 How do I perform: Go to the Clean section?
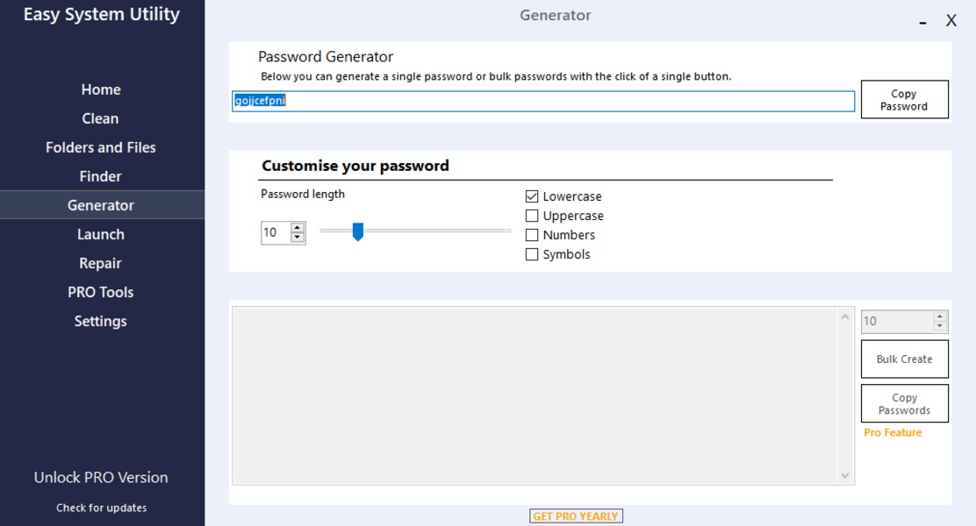pyautogui.click(x=101, y=118)
